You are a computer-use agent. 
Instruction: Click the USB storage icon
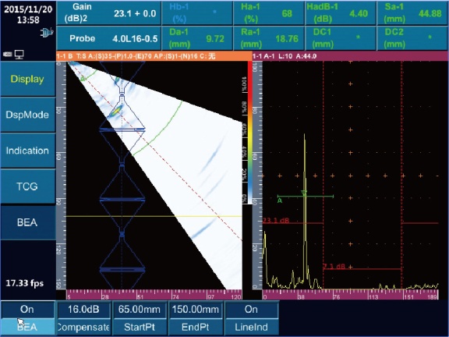click(x=8, y=54)
